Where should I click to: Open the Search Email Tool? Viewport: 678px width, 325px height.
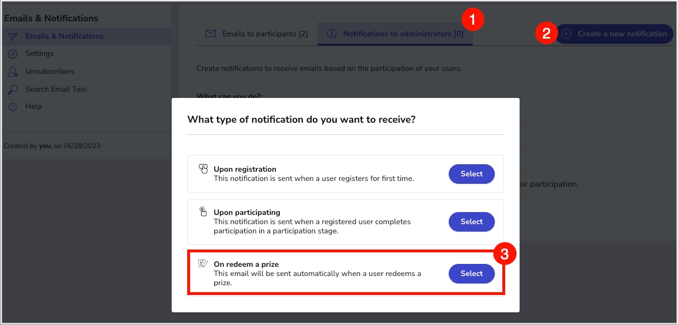tap(56, 89)
